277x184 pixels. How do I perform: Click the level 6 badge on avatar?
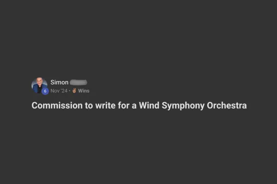coord(45,91)
